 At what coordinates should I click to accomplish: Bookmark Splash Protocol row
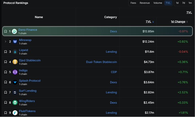(5, 82)
